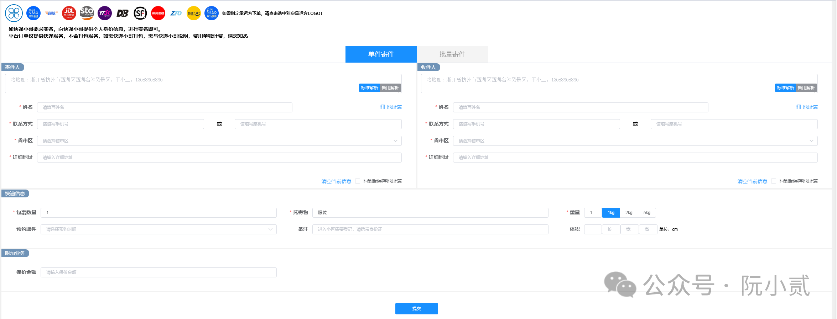Click the 高 height input
Viewport: 837px width, 319px height.
(648, 229)
